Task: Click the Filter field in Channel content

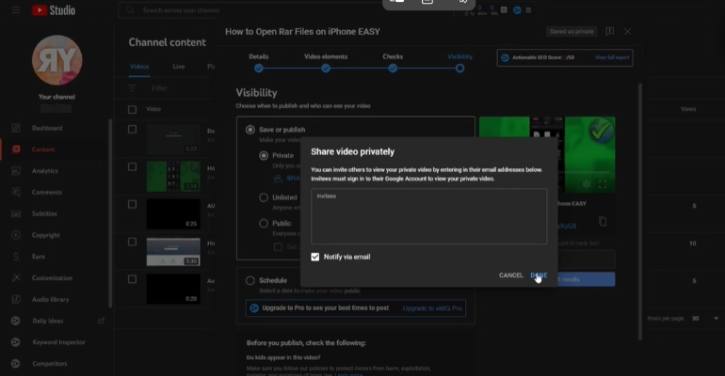Action: [159, 88]
